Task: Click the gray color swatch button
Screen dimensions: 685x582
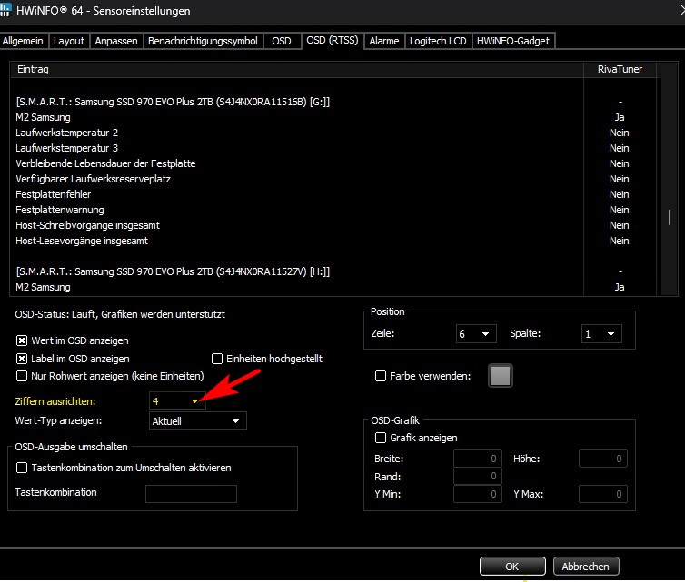Action: tap(501, 376)
